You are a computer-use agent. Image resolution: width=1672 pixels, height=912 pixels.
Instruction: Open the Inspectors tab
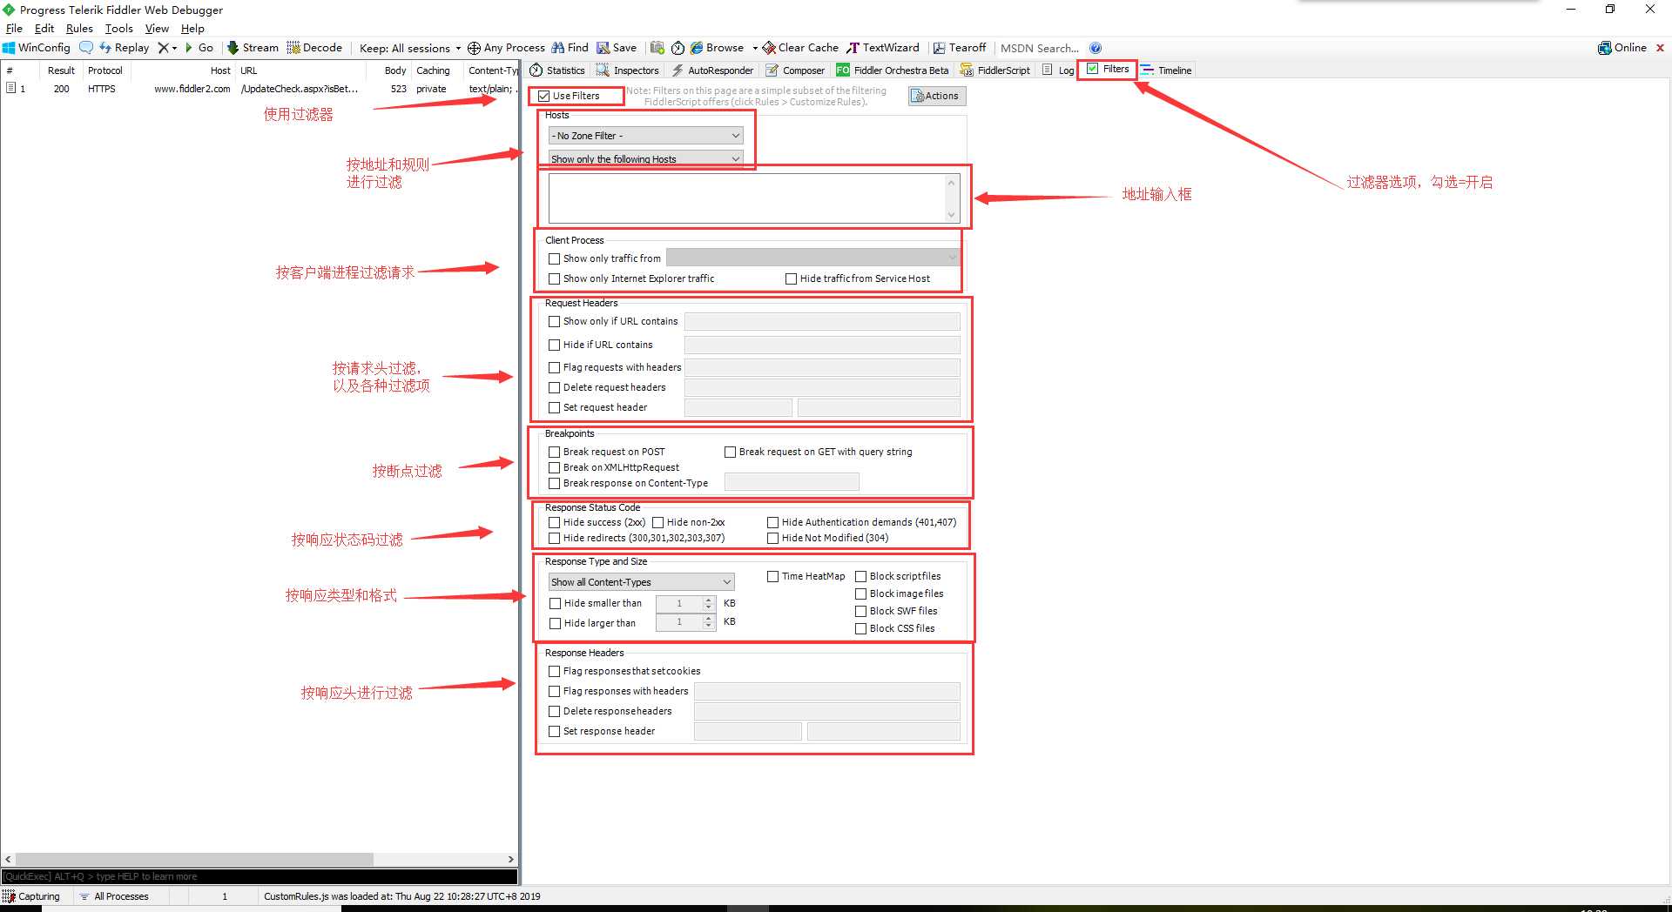pos(627,70)
